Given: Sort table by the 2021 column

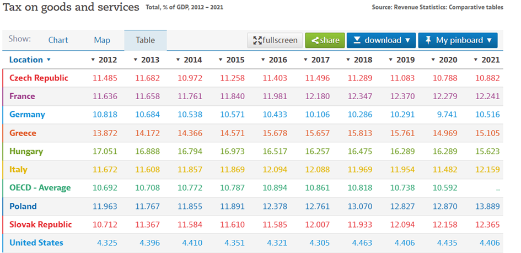Looking at the screenshot, I should (487, 60).
